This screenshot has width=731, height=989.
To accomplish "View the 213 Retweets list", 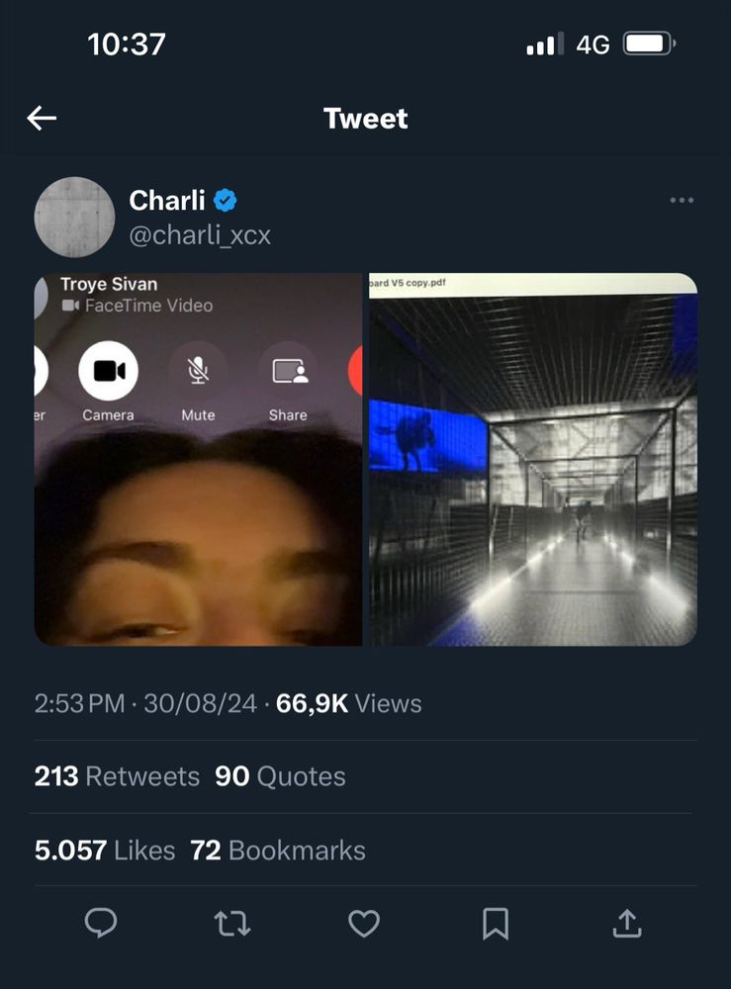I will pyautogui.click(x=117, y=776).
